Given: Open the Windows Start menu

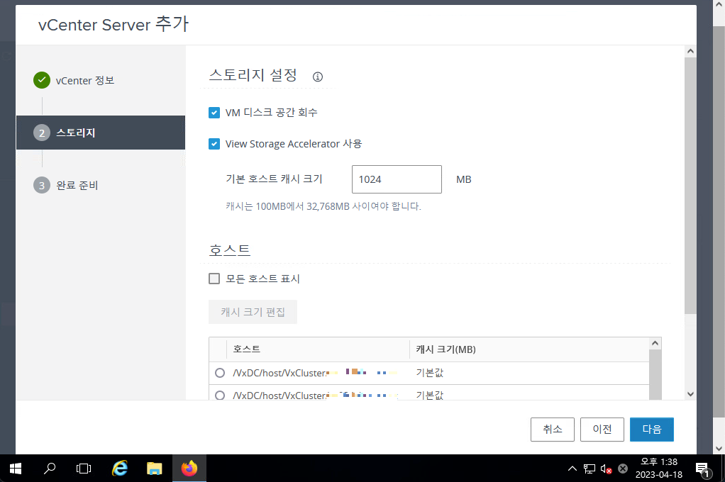Looking at the screenshot, I should tap(16, 469).
